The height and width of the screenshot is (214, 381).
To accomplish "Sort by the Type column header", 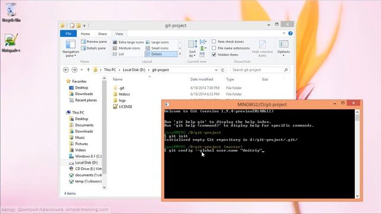I will tap(230, 79).
